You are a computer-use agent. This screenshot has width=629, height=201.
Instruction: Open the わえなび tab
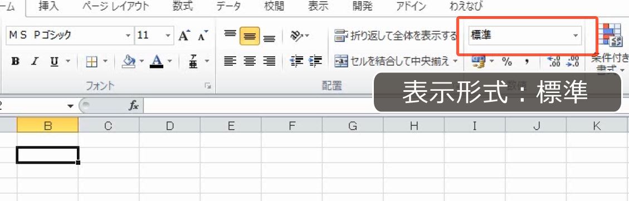tap(466, 7)
